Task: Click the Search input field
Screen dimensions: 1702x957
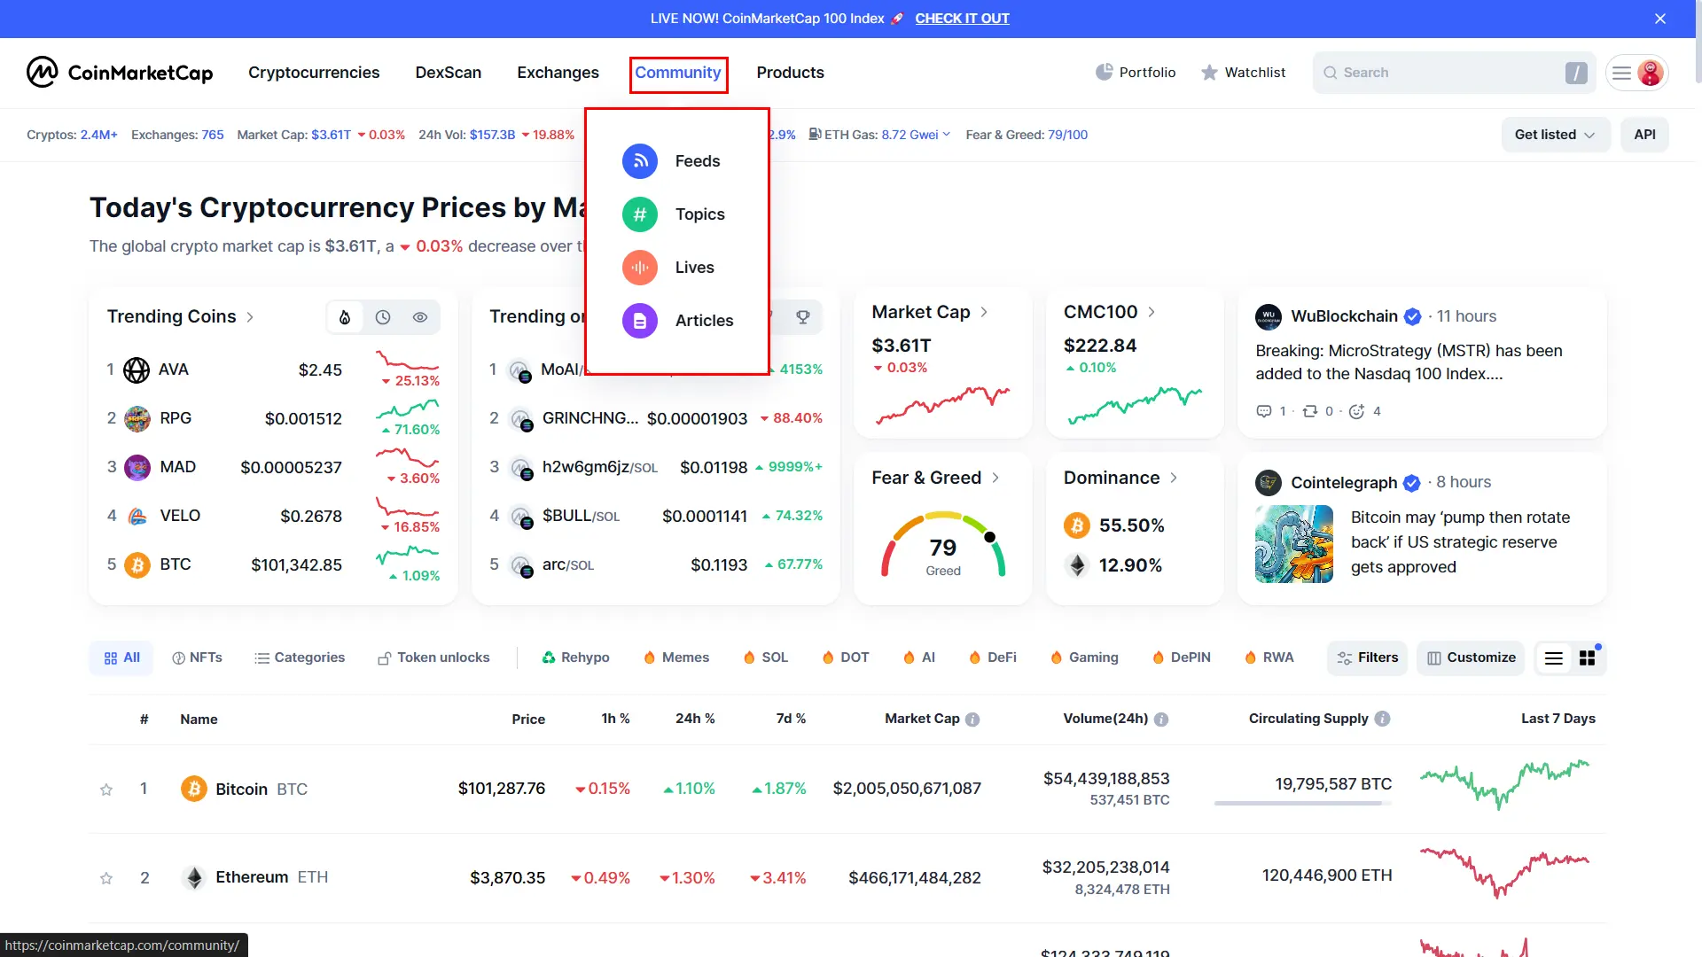Action: point(1454,73)
